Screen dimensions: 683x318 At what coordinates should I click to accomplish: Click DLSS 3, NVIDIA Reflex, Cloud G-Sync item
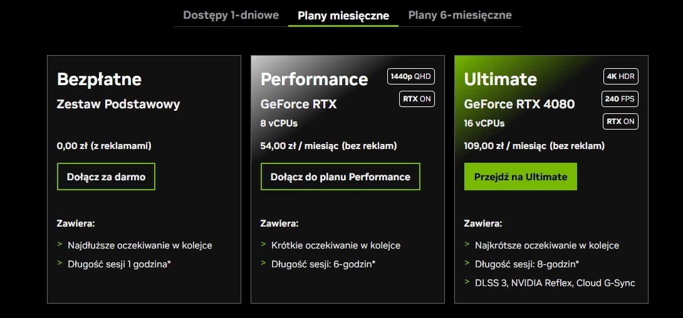[555, 283]
